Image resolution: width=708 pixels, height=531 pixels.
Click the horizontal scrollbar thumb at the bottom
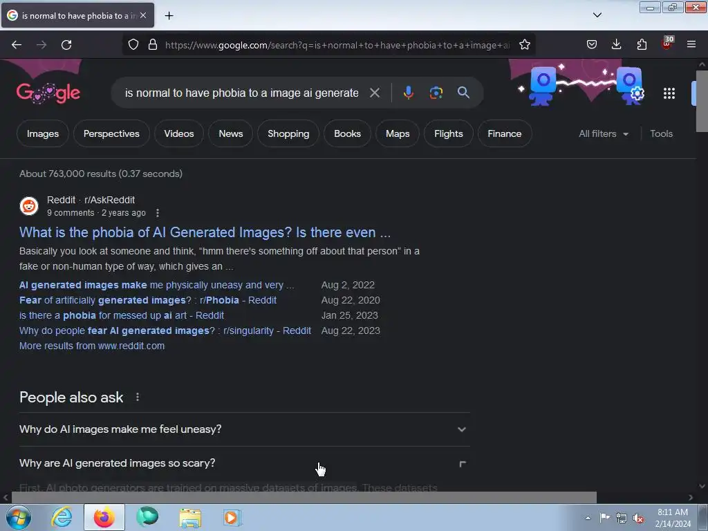pos(304,498)
